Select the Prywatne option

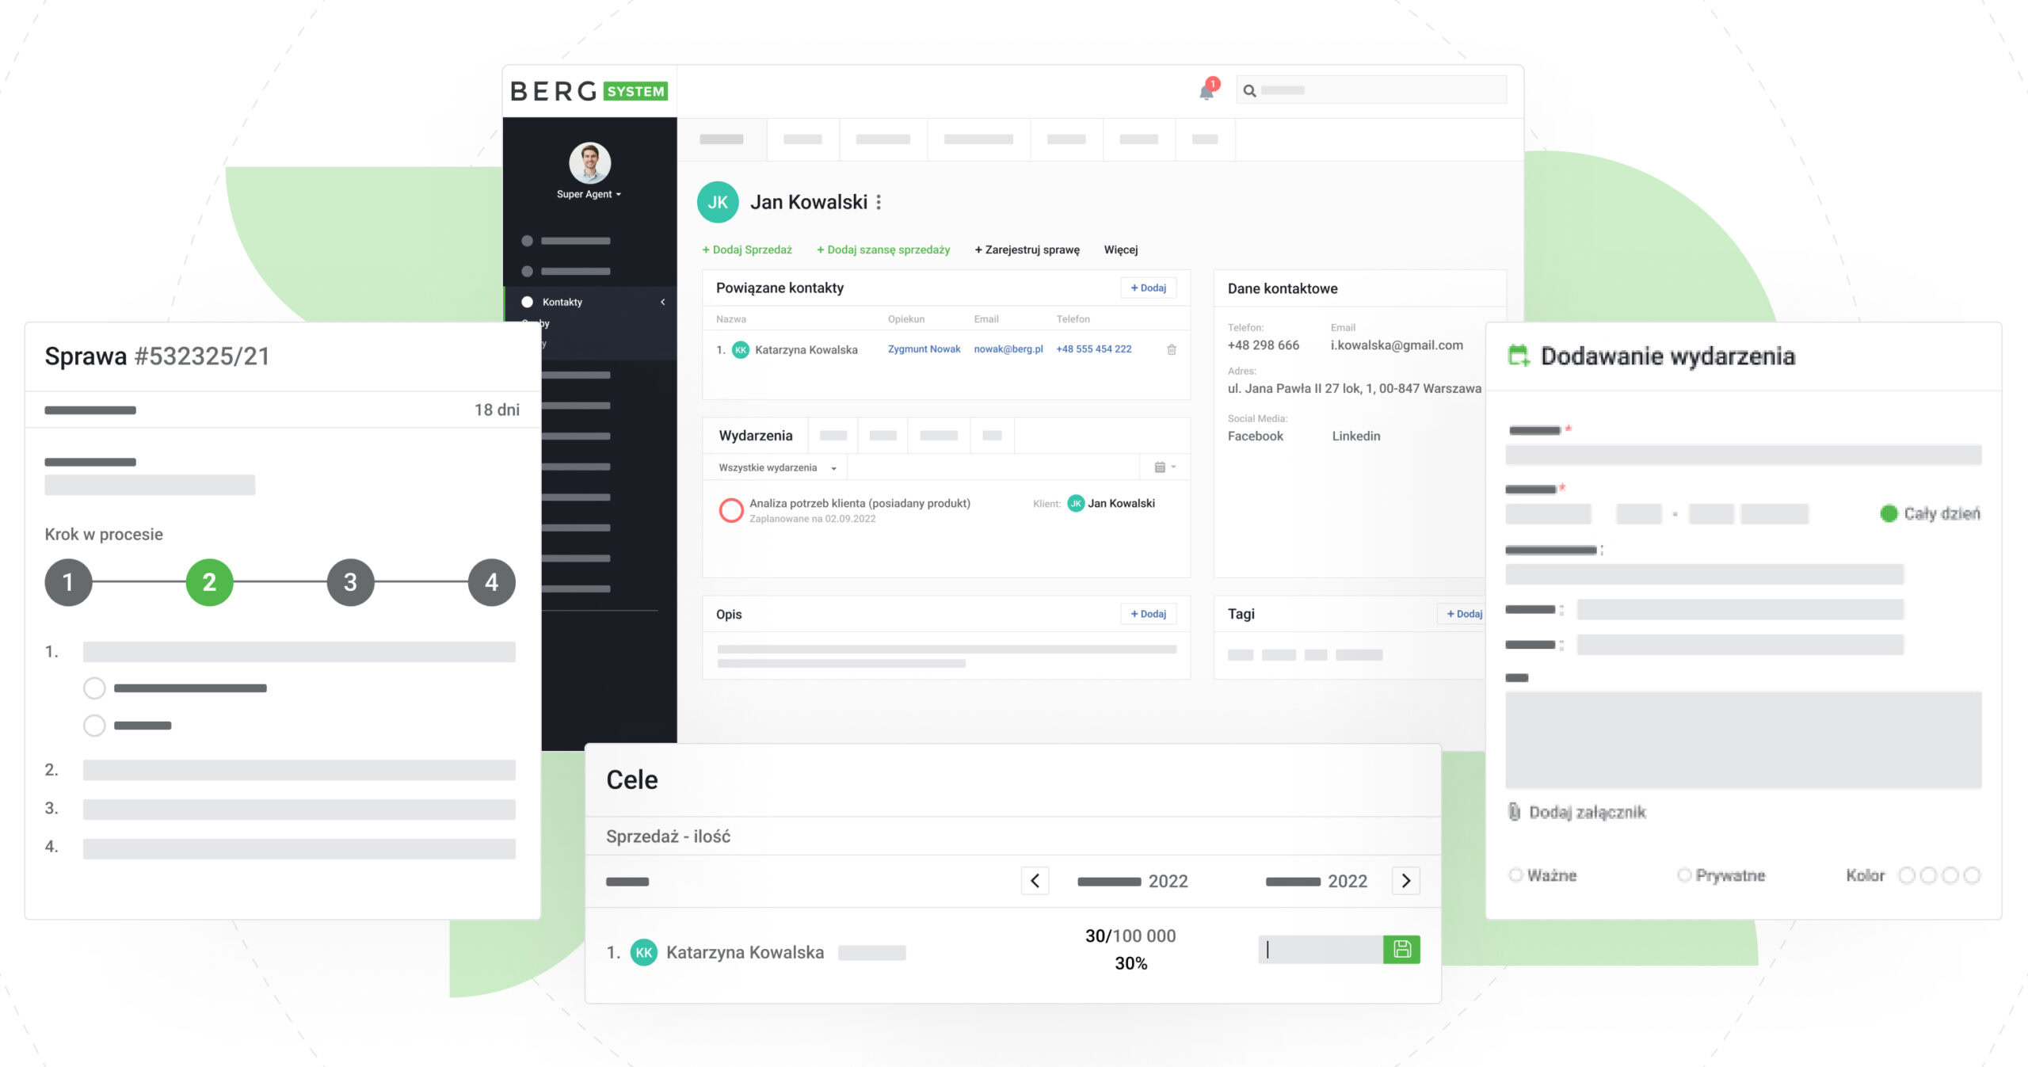click(1684, 875)
